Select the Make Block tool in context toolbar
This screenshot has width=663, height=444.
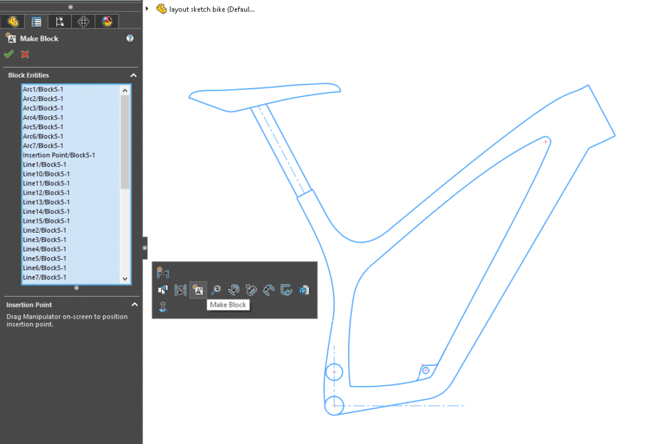(198, 290)
